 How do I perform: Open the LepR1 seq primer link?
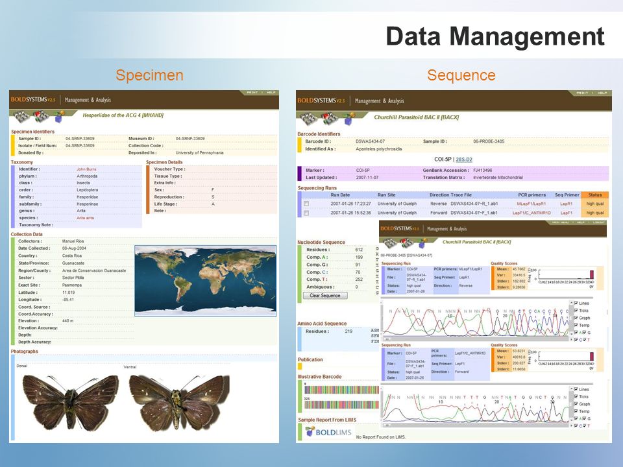[566, 204]
